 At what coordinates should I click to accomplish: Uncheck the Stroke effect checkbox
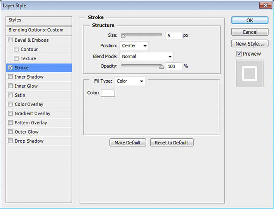coord(10,67)
